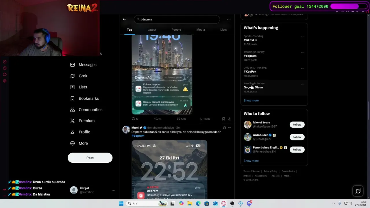The height and width of the screenshot is (208, 370).
Task: Click the taskbar Ara search box
Action: (x=147, y=203)
